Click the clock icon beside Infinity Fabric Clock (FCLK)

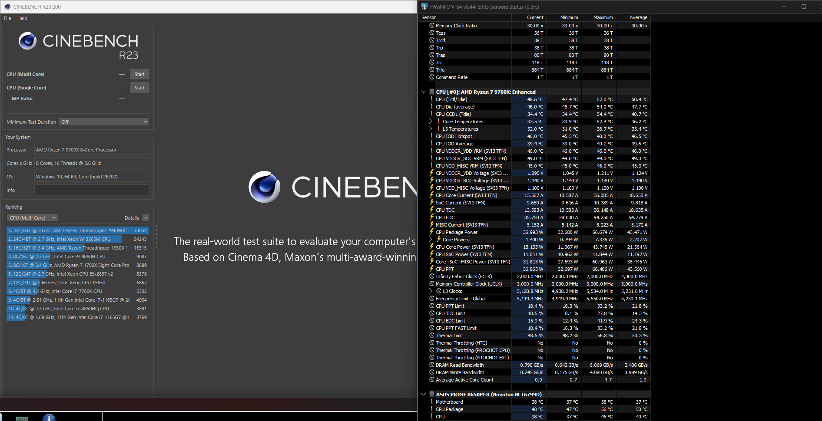pos(432,276)
